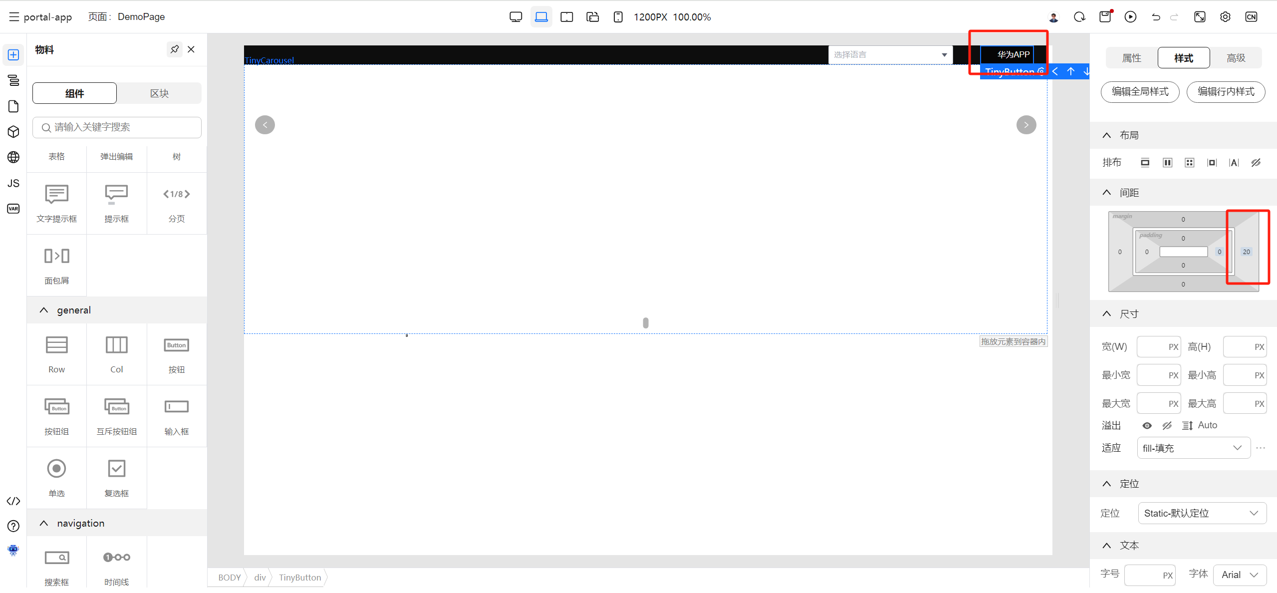Viewport: 1277px width, 593px height.
Task: Click the undo arrow in top toolbar
Action: click(x=1156, y=17)
